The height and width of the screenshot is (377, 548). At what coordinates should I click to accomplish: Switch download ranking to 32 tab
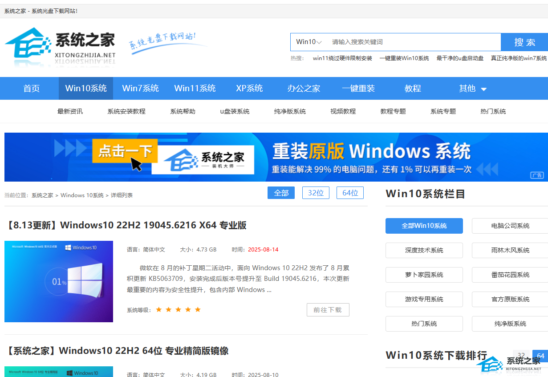tap(521, 356)
